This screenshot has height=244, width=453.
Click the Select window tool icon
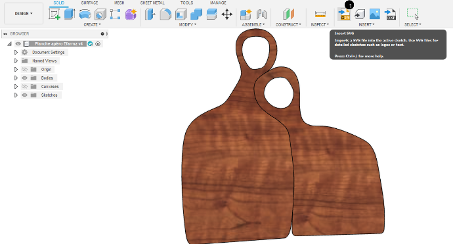point(412,14)
